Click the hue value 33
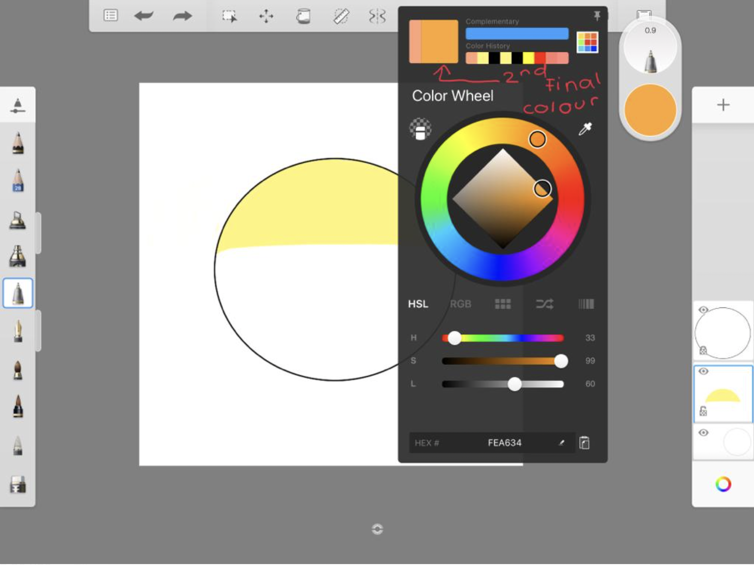The height and width of the screenshot is (565, 754). point(590,338)
